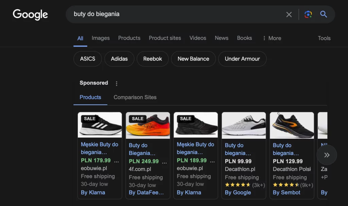Open the Tools options
This screenshot has width=348, height=206.
point(324,38)
